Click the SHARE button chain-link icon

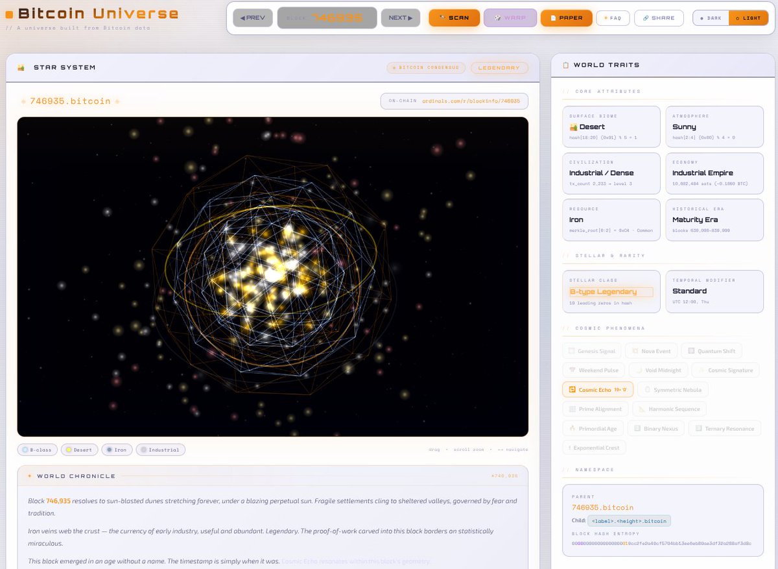coord(646,18)
